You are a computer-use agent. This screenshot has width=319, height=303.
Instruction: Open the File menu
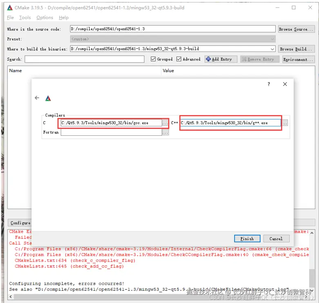10,18
